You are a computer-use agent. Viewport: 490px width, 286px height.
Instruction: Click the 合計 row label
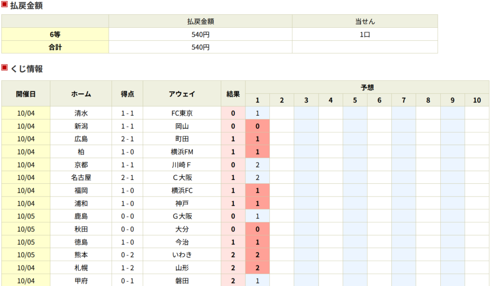(55, 47)
